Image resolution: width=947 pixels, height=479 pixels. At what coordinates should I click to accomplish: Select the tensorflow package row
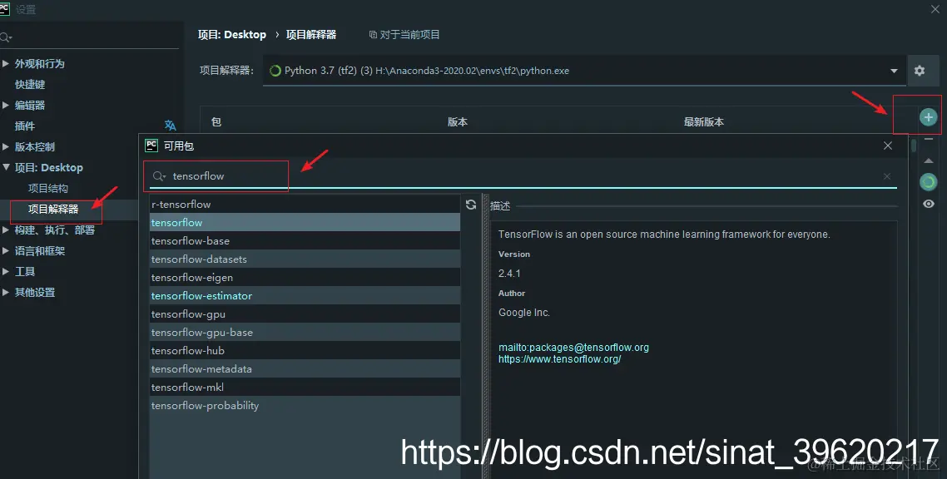(305, 223)
